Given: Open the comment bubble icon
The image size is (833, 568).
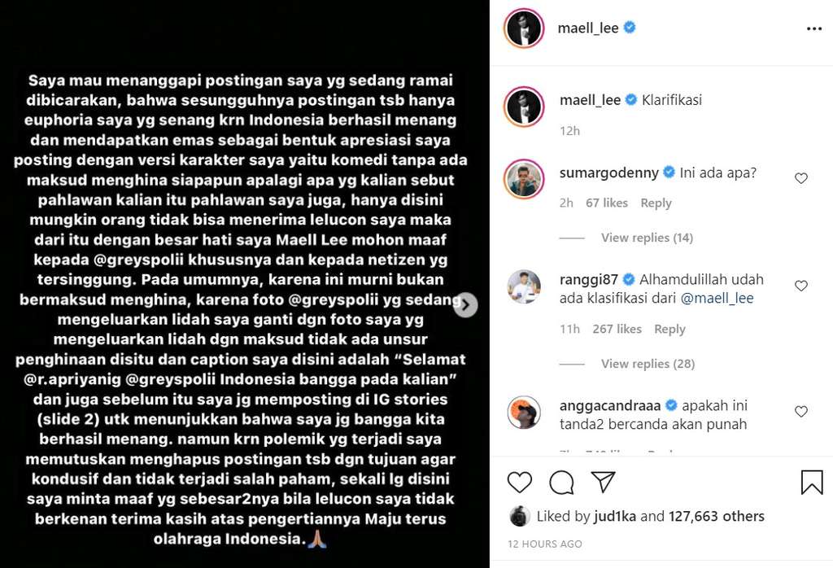Looking at the screenshot, I should point(561,483).
